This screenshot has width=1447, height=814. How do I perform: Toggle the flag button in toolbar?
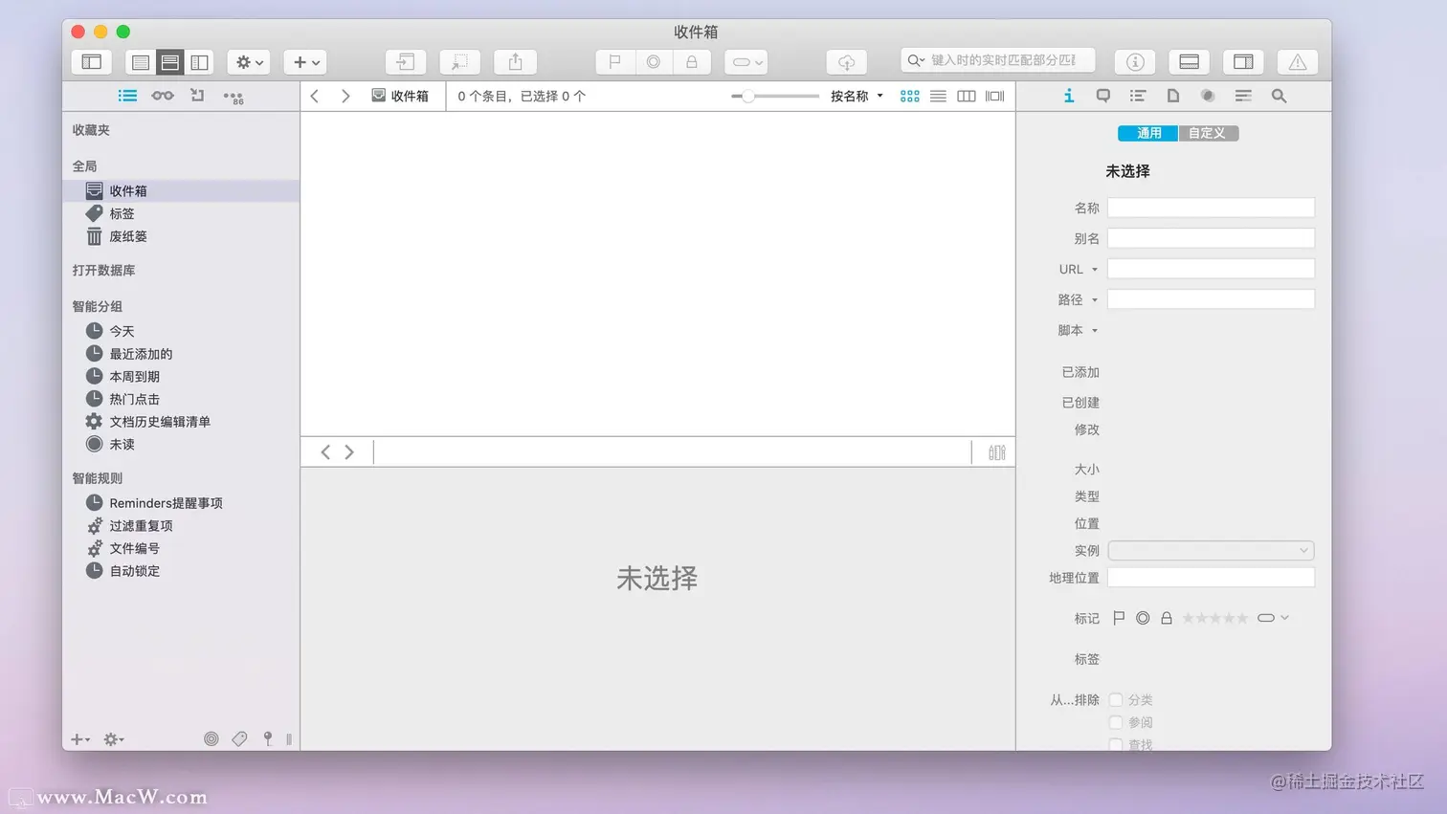tap(614, 62)
